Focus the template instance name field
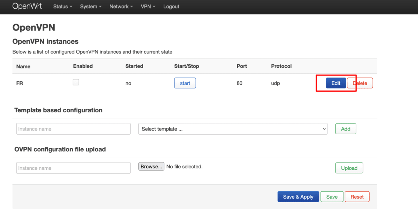418x223 pixels. point(73,129)
